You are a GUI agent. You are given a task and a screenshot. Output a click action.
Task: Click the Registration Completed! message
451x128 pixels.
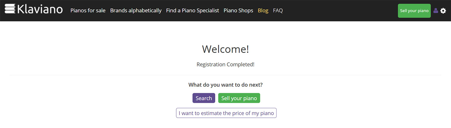click(226, 64)
